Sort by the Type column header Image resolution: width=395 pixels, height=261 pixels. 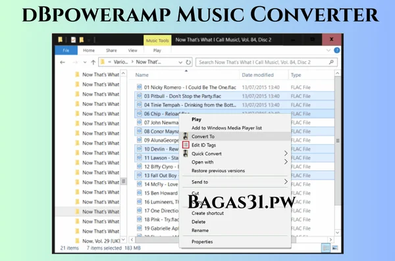pos(296,75)
